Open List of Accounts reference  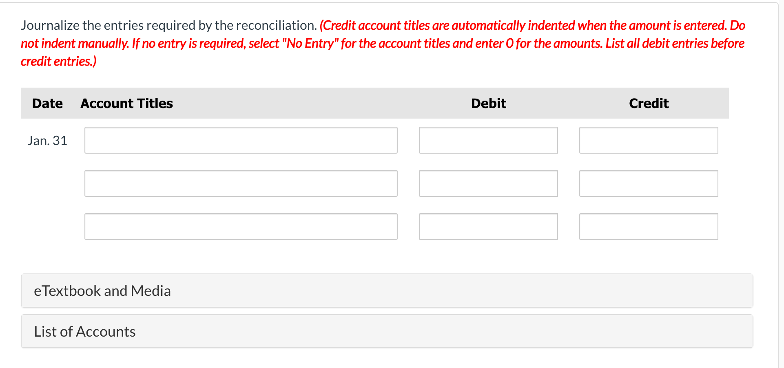tap(84, 331)
